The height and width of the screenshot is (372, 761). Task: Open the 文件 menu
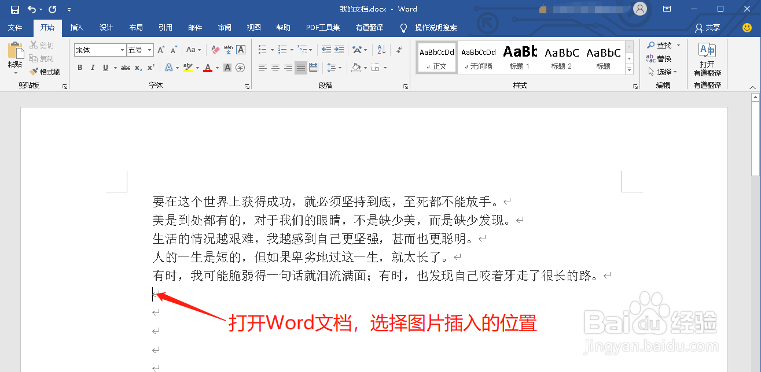click(16, 27)
